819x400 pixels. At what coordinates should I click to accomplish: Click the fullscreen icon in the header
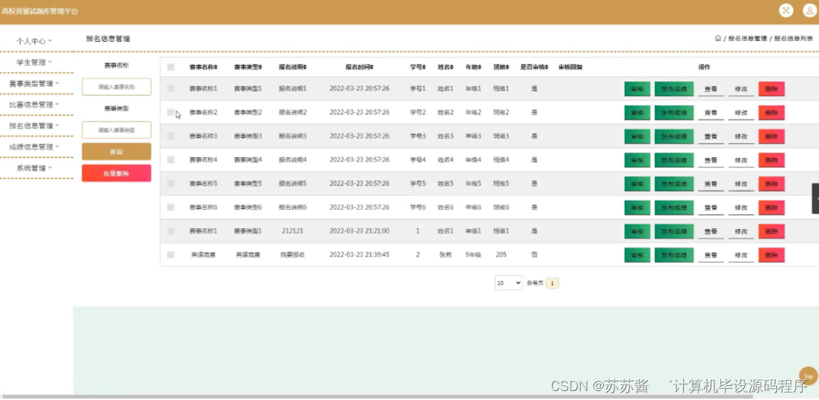coord(786,10)
